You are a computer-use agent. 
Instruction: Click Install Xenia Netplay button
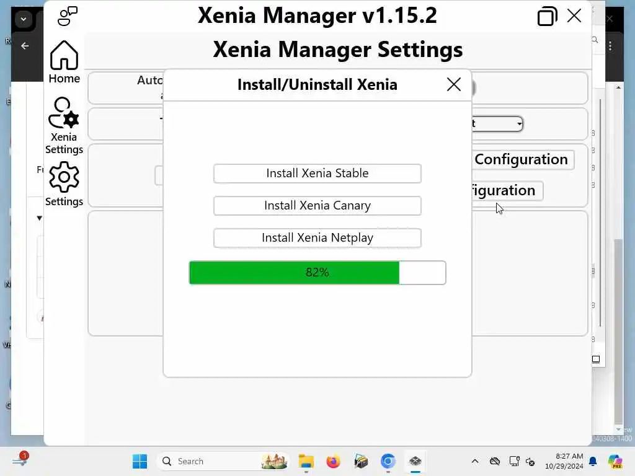point(317,237)
